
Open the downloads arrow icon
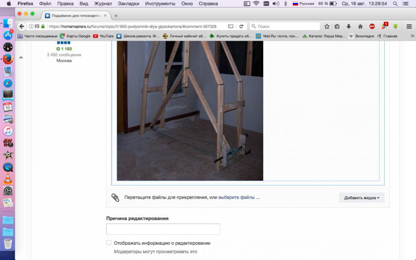pyautogui.click(x=348, y=26)
